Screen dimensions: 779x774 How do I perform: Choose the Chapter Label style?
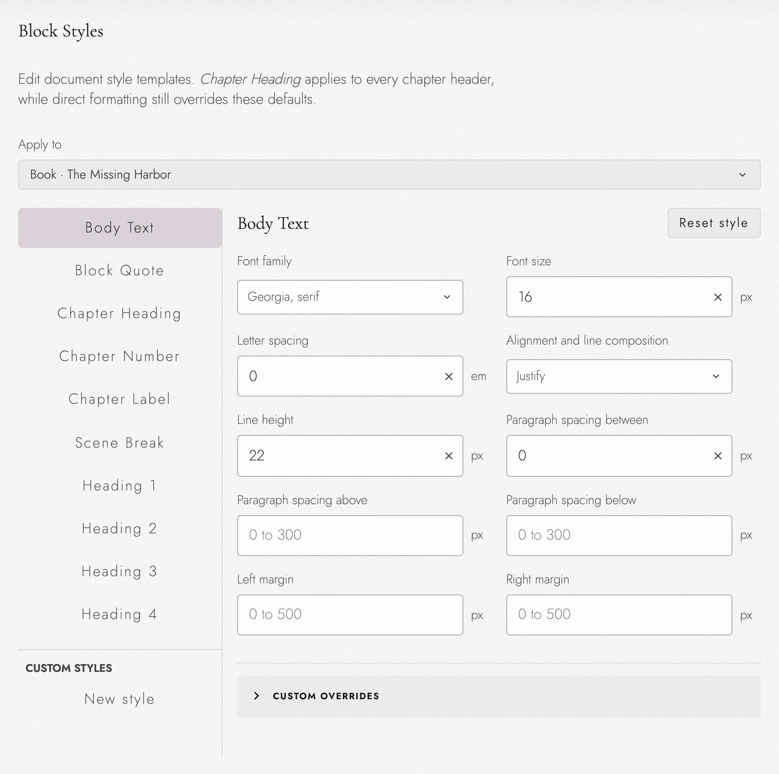[119, 399]
